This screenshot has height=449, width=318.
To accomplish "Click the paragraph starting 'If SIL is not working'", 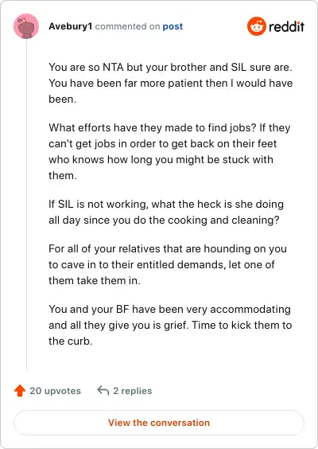I will pyautogui.click(x=166, y=213).
